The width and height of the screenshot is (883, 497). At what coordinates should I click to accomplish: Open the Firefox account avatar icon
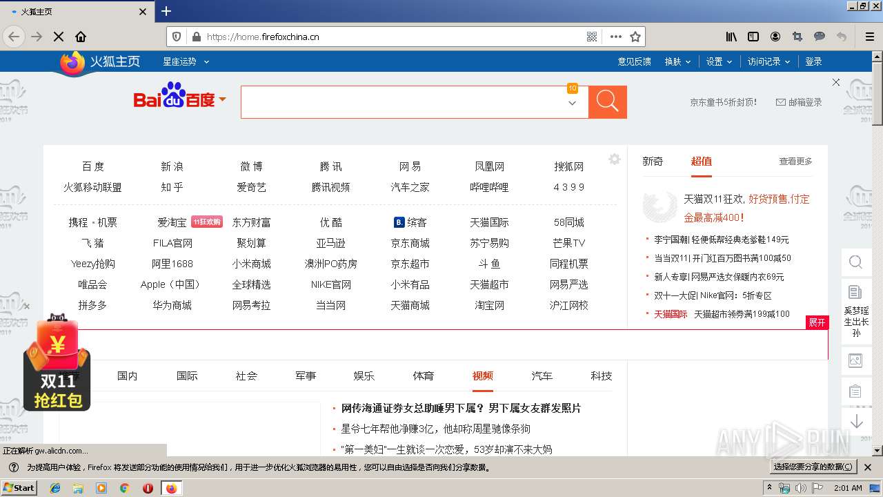[775, 37]
